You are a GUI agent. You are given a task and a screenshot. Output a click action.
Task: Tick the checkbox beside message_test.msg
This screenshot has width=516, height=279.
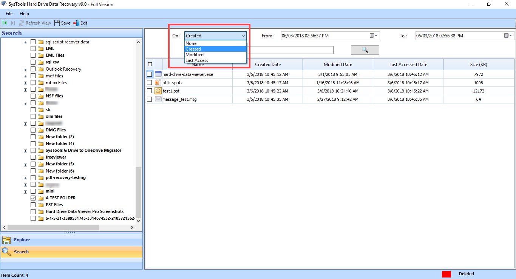point(150,99)
